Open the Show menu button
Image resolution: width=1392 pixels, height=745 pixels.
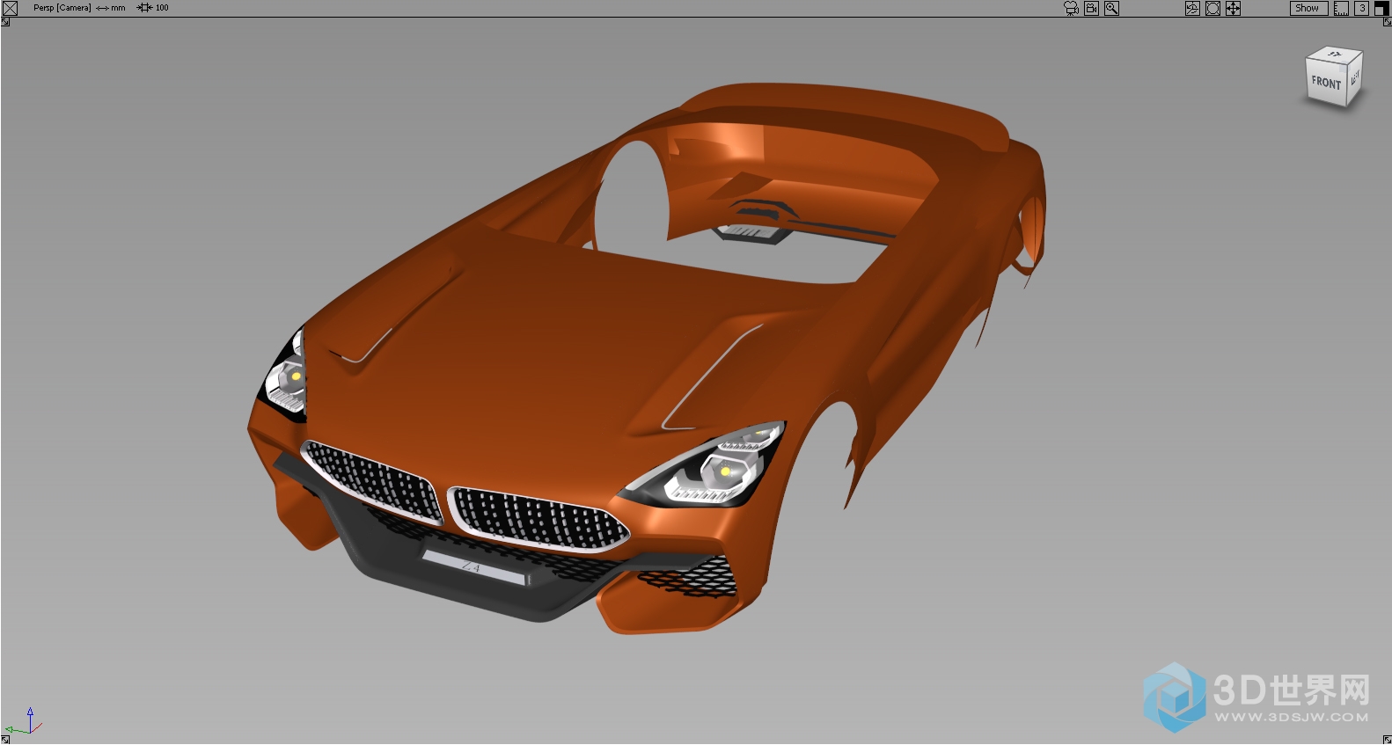tap(1309, 8)
